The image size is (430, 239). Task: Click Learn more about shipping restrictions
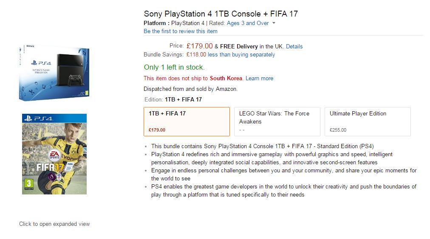tap(259, 78)
